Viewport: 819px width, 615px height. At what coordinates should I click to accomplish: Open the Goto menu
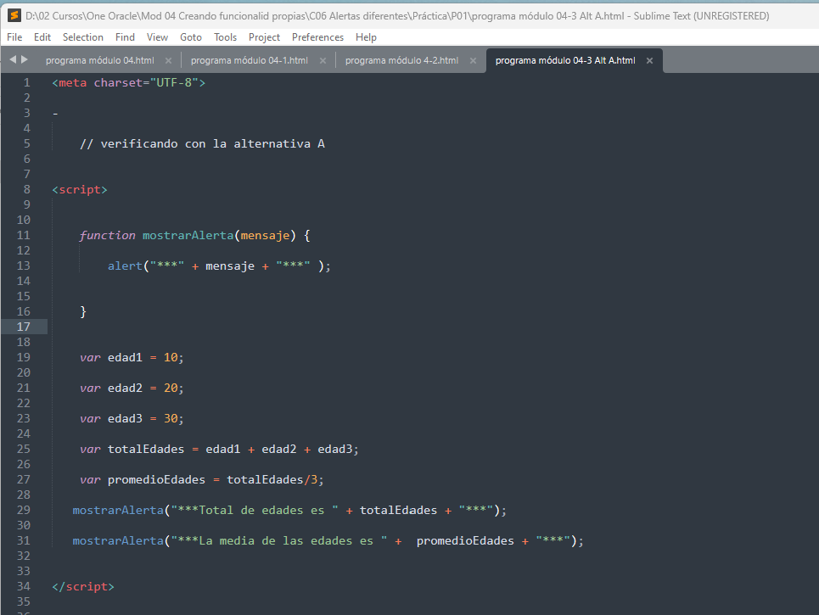tap(191, 37)
